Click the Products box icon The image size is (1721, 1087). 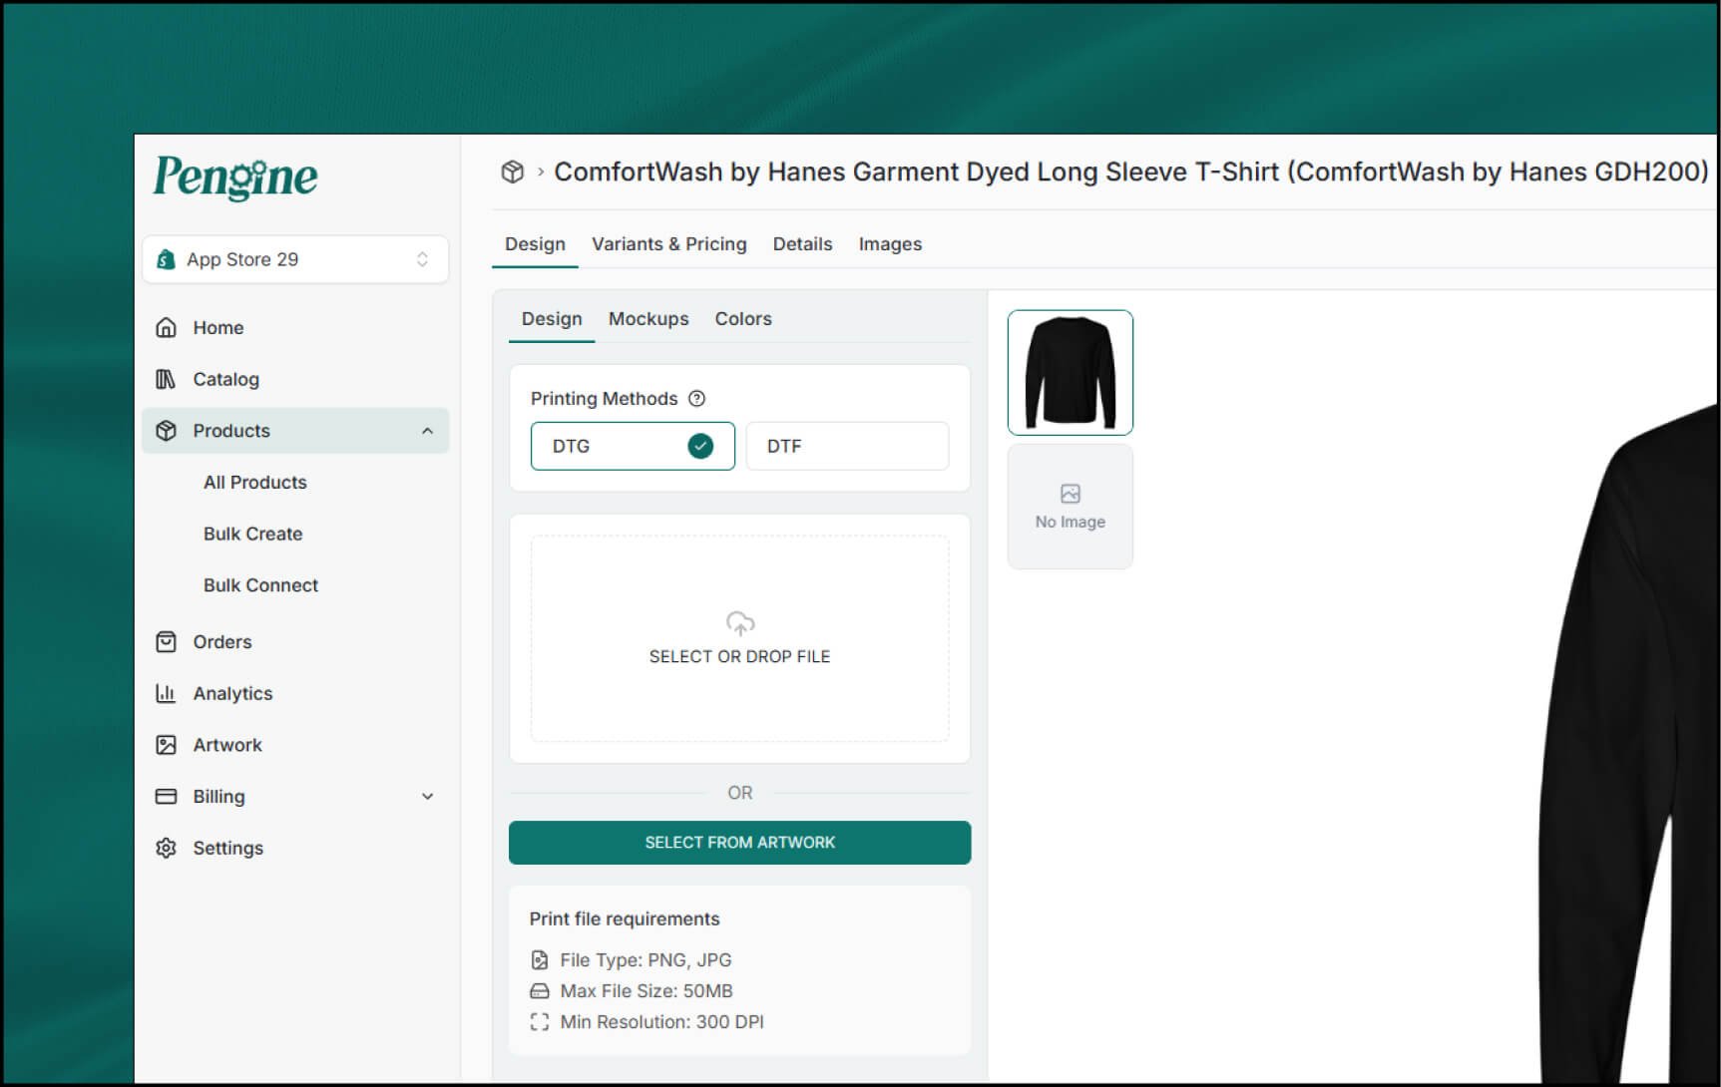click(x=167, y=430)
